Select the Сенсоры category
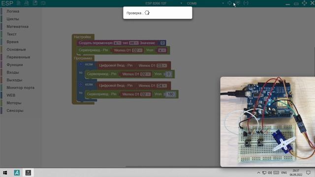Image resolution: width=315 pixels, height=177 pixels. [15, 110]
